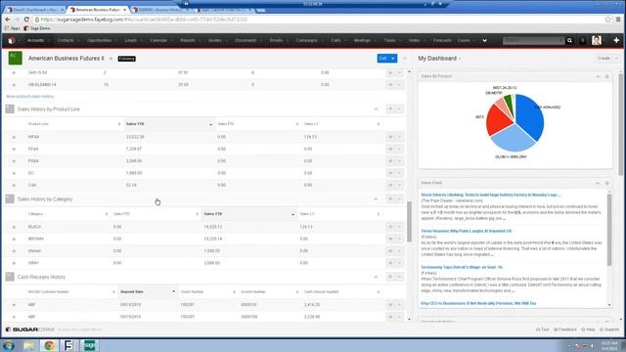Click the News Feed dashlet scrollbar

pyautogui.click(x=609, y=230)
